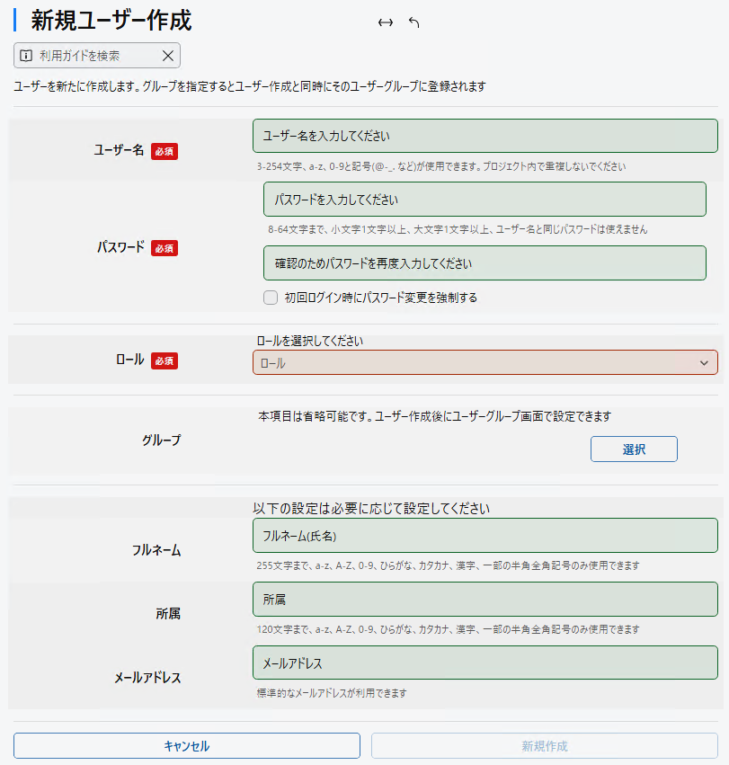Image resolution: width=729 pixels, height=765 pixels.
Task: Click the chevron arrow of ロール dropdown
Action: [704, 363]
